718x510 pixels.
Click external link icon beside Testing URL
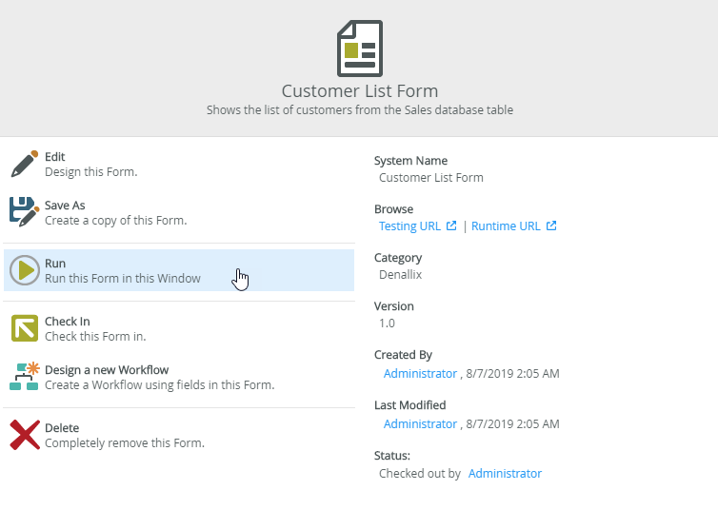[452, 226]
